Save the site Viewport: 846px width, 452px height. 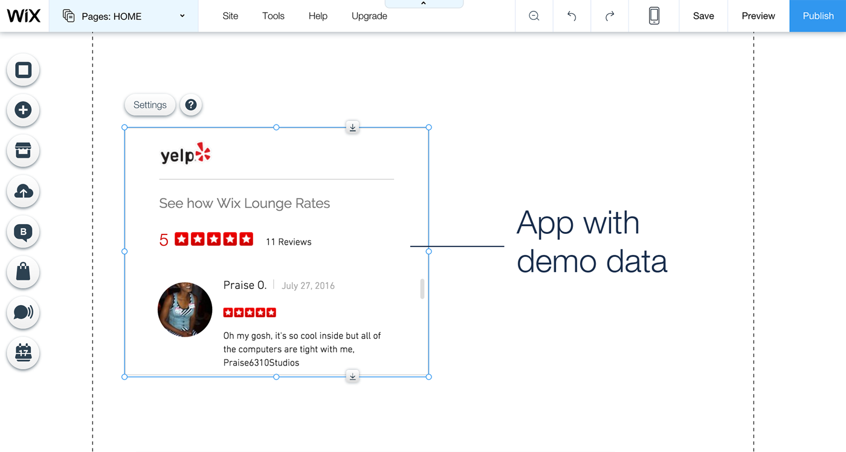(703, 16)
